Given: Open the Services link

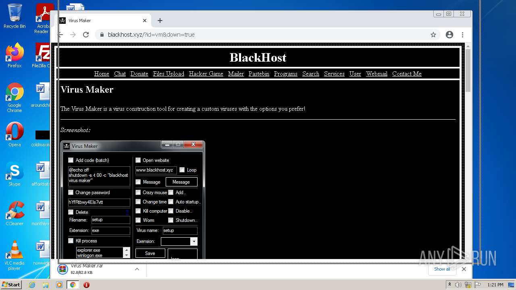Looking at the screenshot, I should pos(334,74).
